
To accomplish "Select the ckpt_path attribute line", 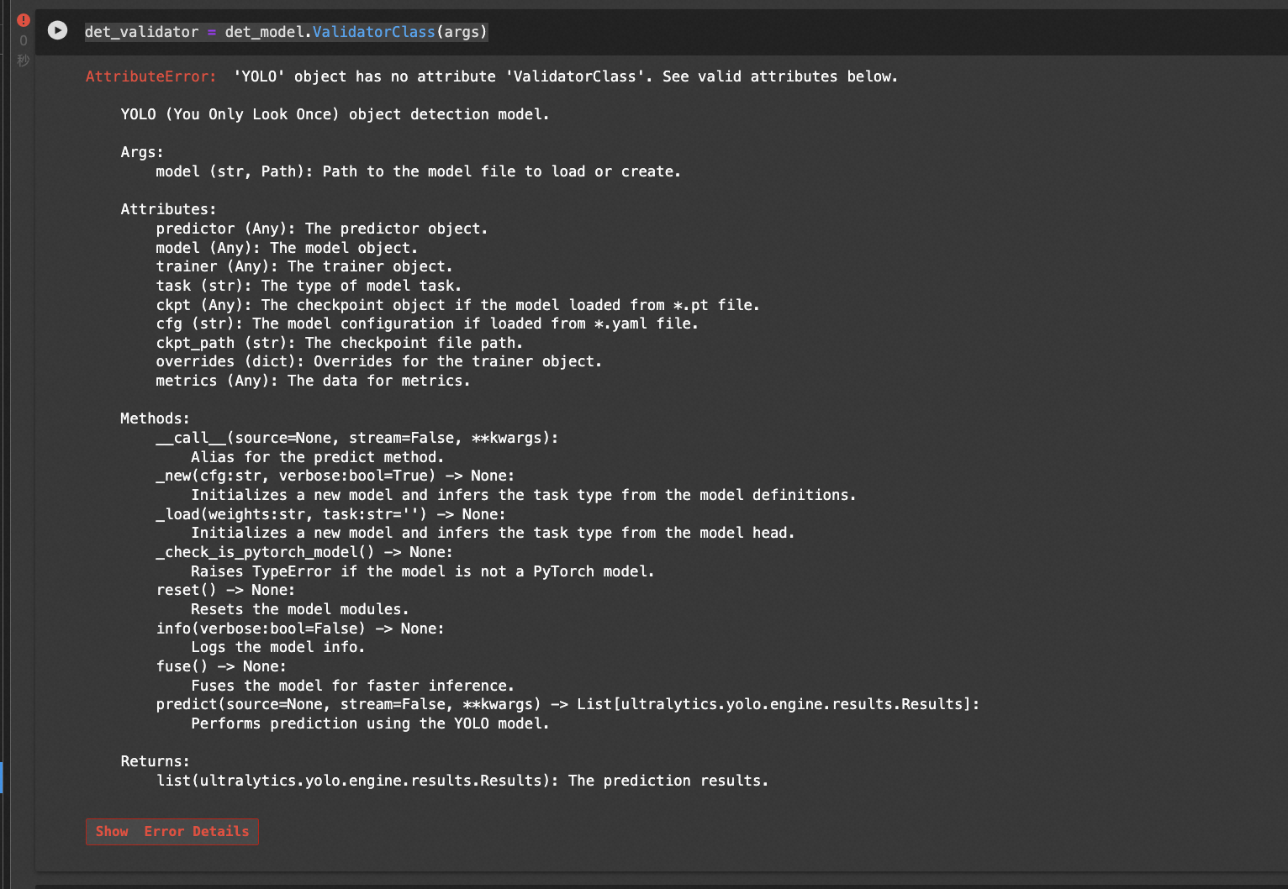I will (x=340, y=342).
